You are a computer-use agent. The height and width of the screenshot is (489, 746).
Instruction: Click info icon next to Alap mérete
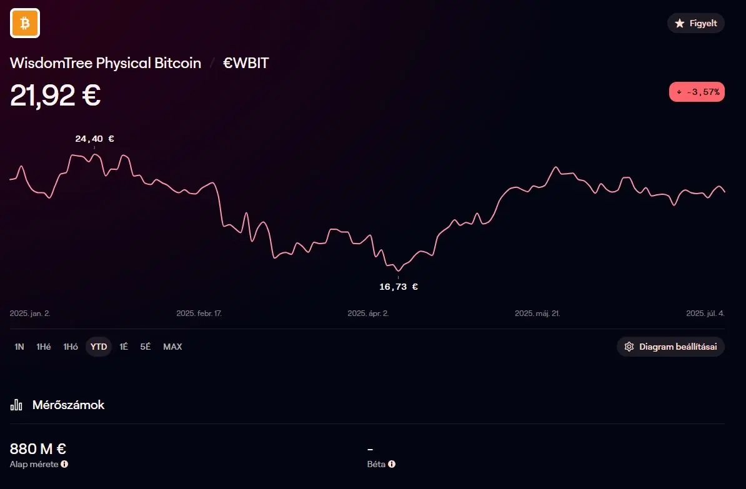[64, 464]
